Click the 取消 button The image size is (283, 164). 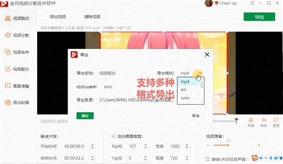click(x=196, y=116)
